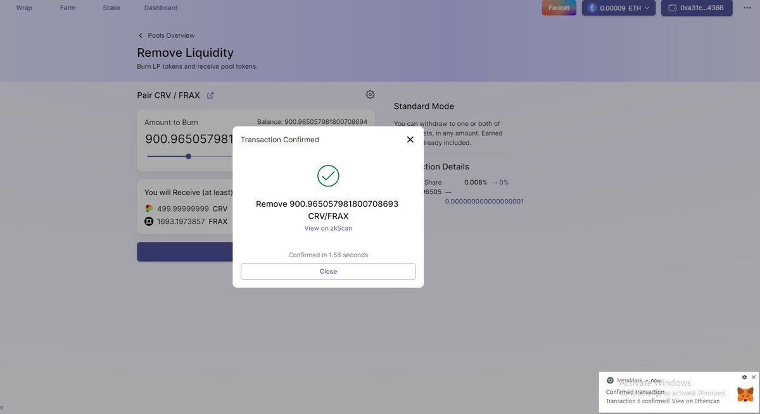
Task: Click the Balance: 900.965057981800708694 text
Action: click(312, 121)
